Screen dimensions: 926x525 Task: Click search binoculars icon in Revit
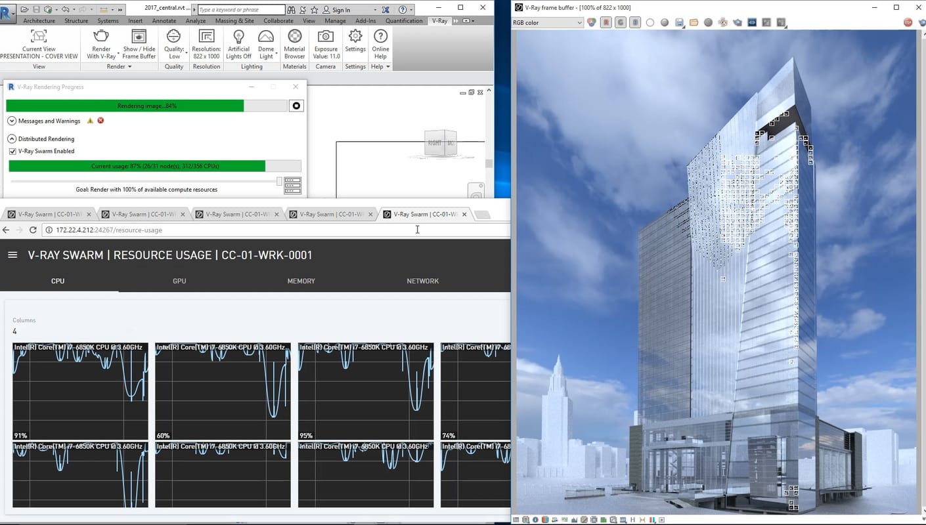pyautogui.click(x=291, y=10)
